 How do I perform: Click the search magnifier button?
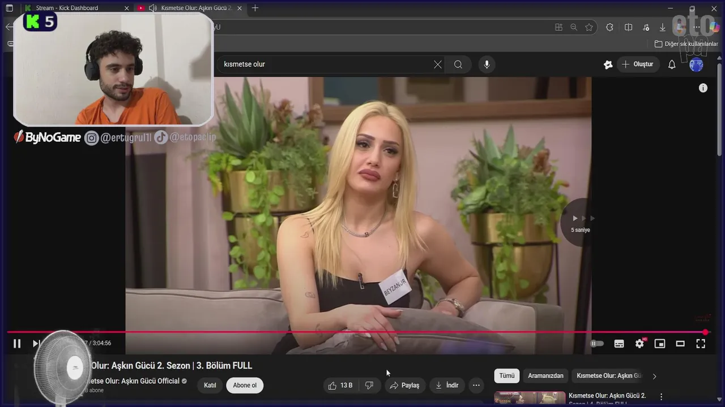458,64
